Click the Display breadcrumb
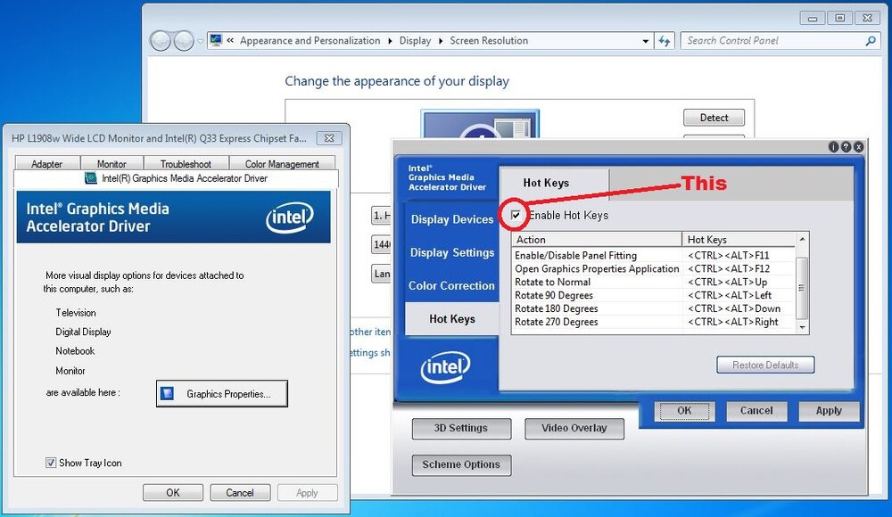The image size is (892, 517). pyautogui.click(x=416, y=41)
